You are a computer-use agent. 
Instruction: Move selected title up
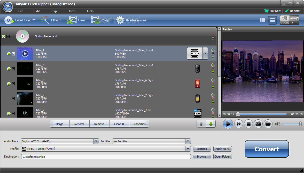pos(201,124)
